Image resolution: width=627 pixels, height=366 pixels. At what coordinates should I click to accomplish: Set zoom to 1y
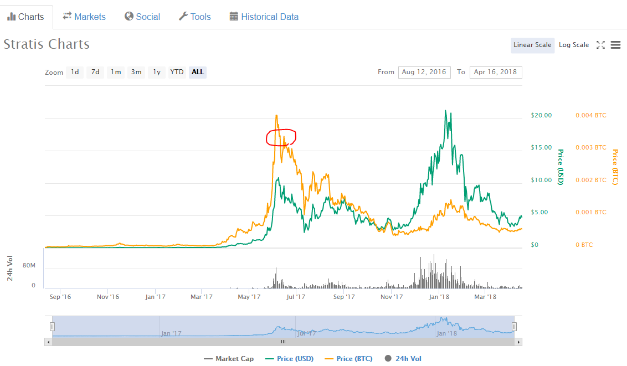[x=157, y=72]
